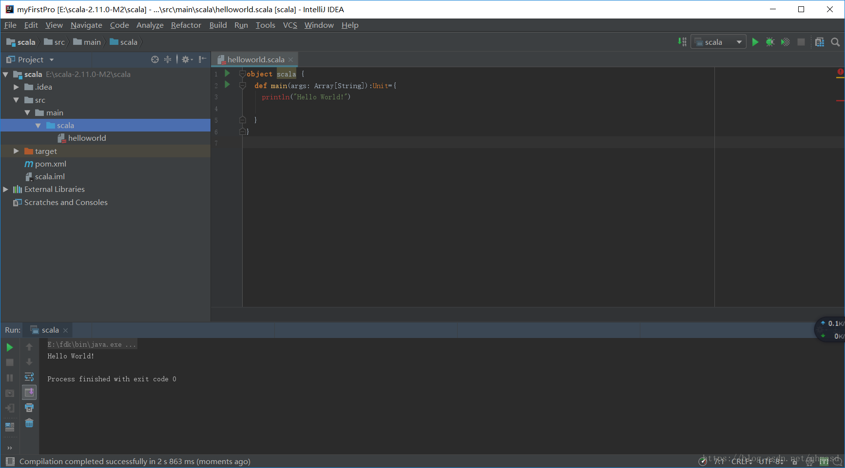Click the red error indicator atop the editor gutter
The width and height of the screenshot is (845, 468).
click(840, 73)
